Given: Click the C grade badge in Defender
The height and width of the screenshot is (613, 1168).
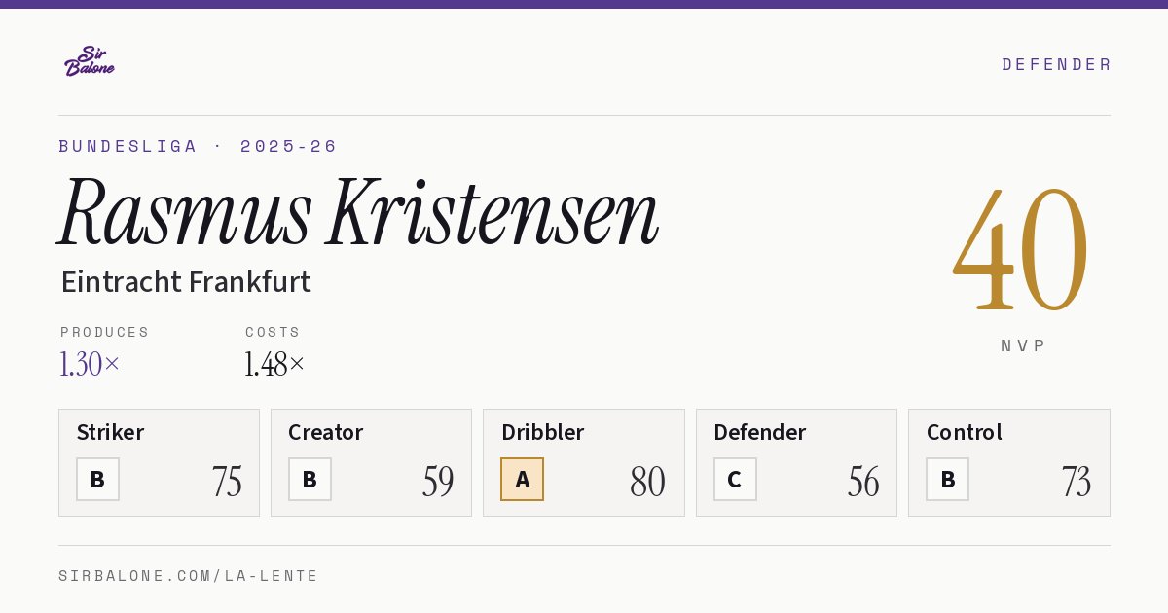Looking at the screenshot, I should [x=735, y=479].
